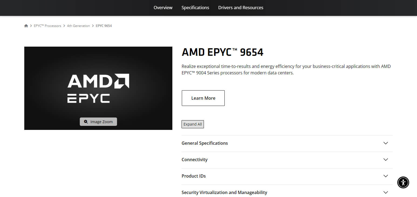The image size is (417, 197).
Task: Click chevron beside Security Virtualization and Manageability
Action: (x=386, y=192)
